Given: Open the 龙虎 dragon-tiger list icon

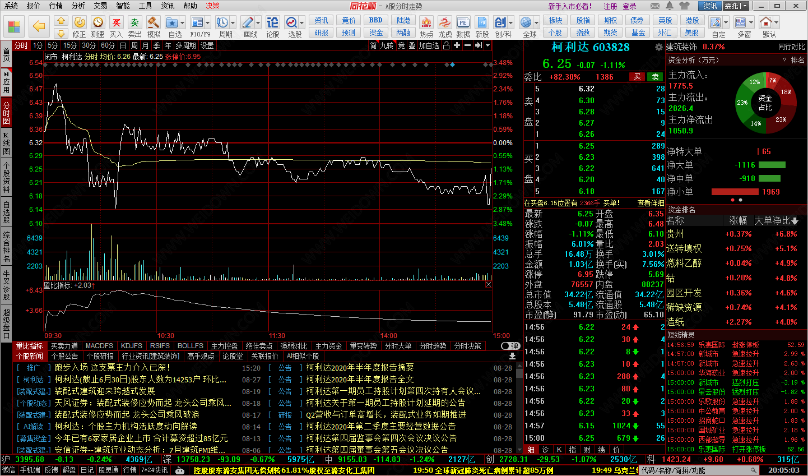Looking at the screenshot, I should click(445, 22).
